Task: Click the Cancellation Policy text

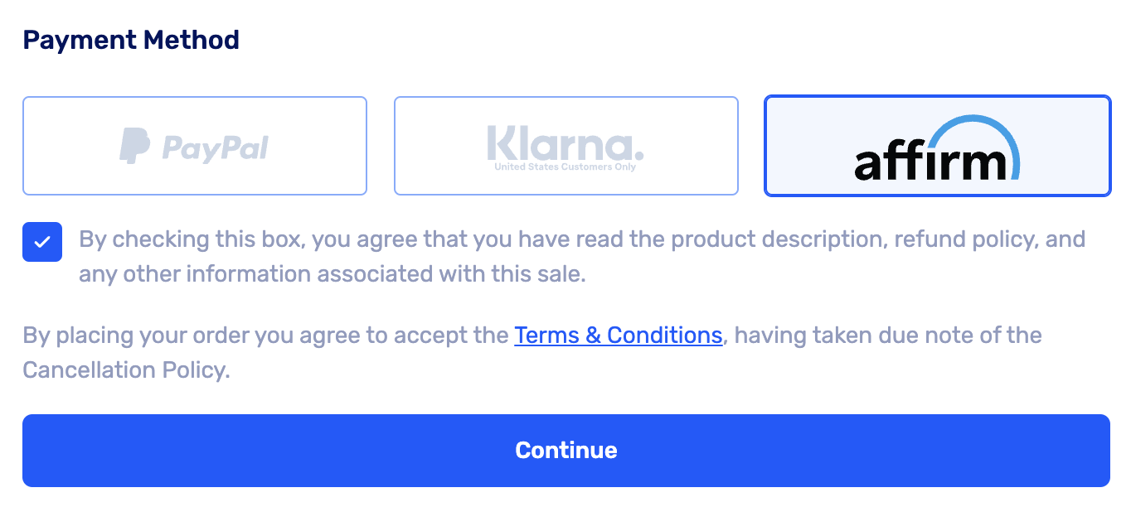Action: tap(124, 369)
